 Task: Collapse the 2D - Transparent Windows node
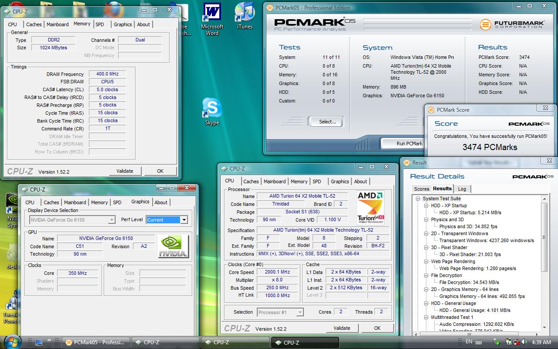(x=426, y=233)
